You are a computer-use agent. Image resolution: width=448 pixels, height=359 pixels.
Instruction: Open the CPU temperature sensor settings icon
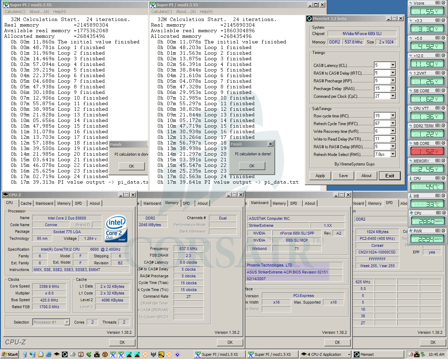pyautogui.click(x=437, y=178)
